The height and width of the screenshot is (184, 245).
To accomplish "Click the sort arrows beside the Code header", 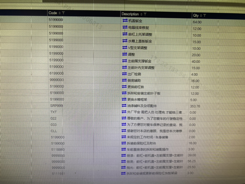I will coord(60,13).
